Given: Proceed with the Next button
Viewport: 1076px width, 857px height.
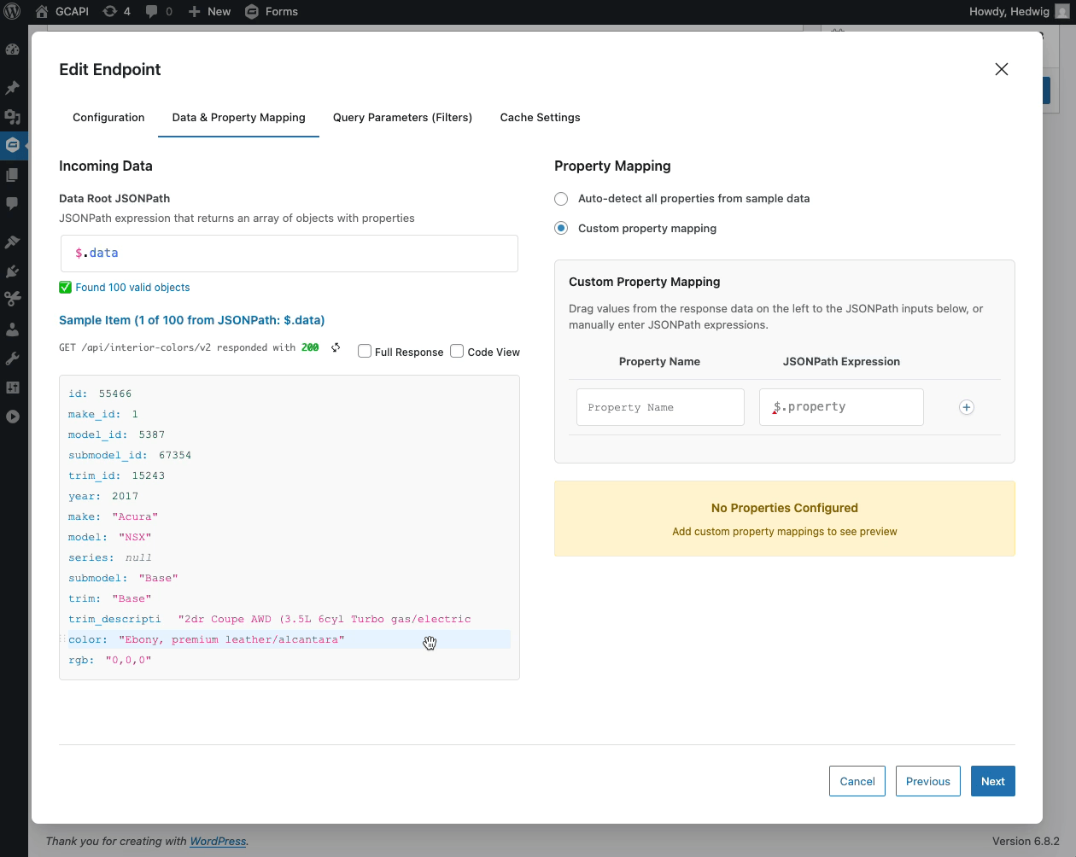Looking at the screenshot, I should 993,781.
